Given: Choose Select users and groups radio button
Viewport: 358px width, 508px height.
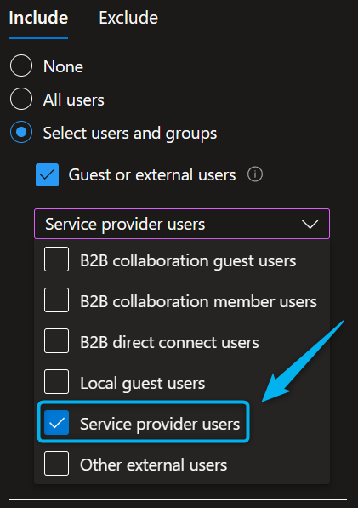Looking at the screenshot, I should tap(21, 132).
